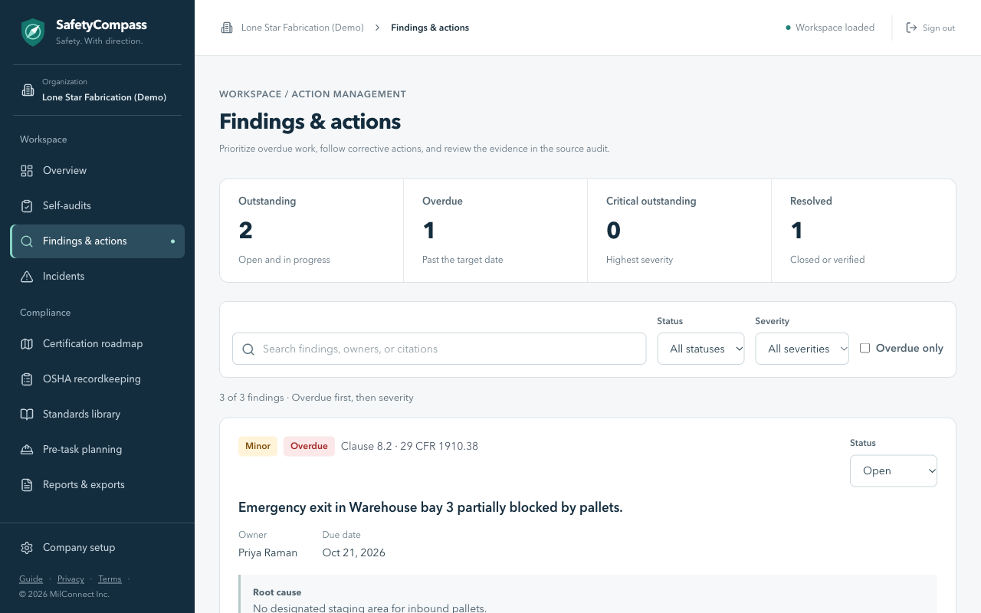
Task: Click the Certification roadmap map icon
Action: [x=27, y=344]
